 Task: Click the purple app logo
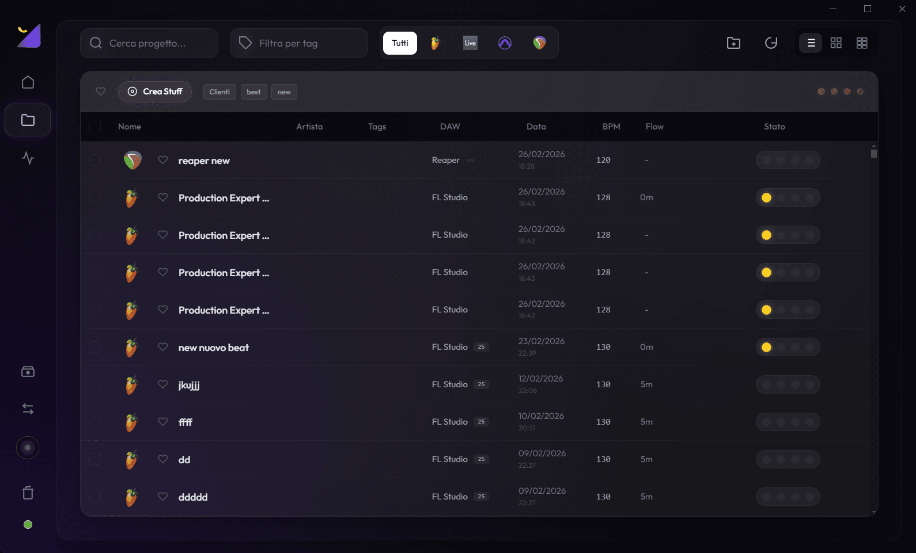[x=29, y=36]
